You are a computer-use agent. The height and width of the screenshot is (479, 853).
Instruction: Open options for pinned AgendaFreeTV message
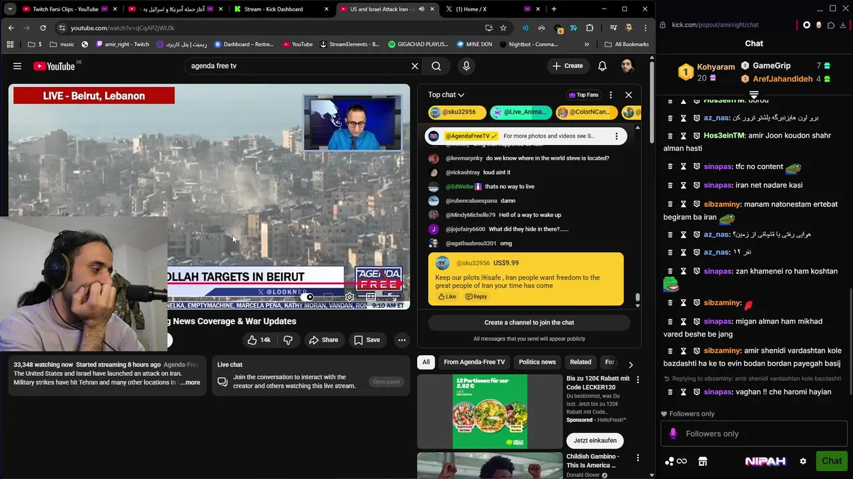point(616,136)
